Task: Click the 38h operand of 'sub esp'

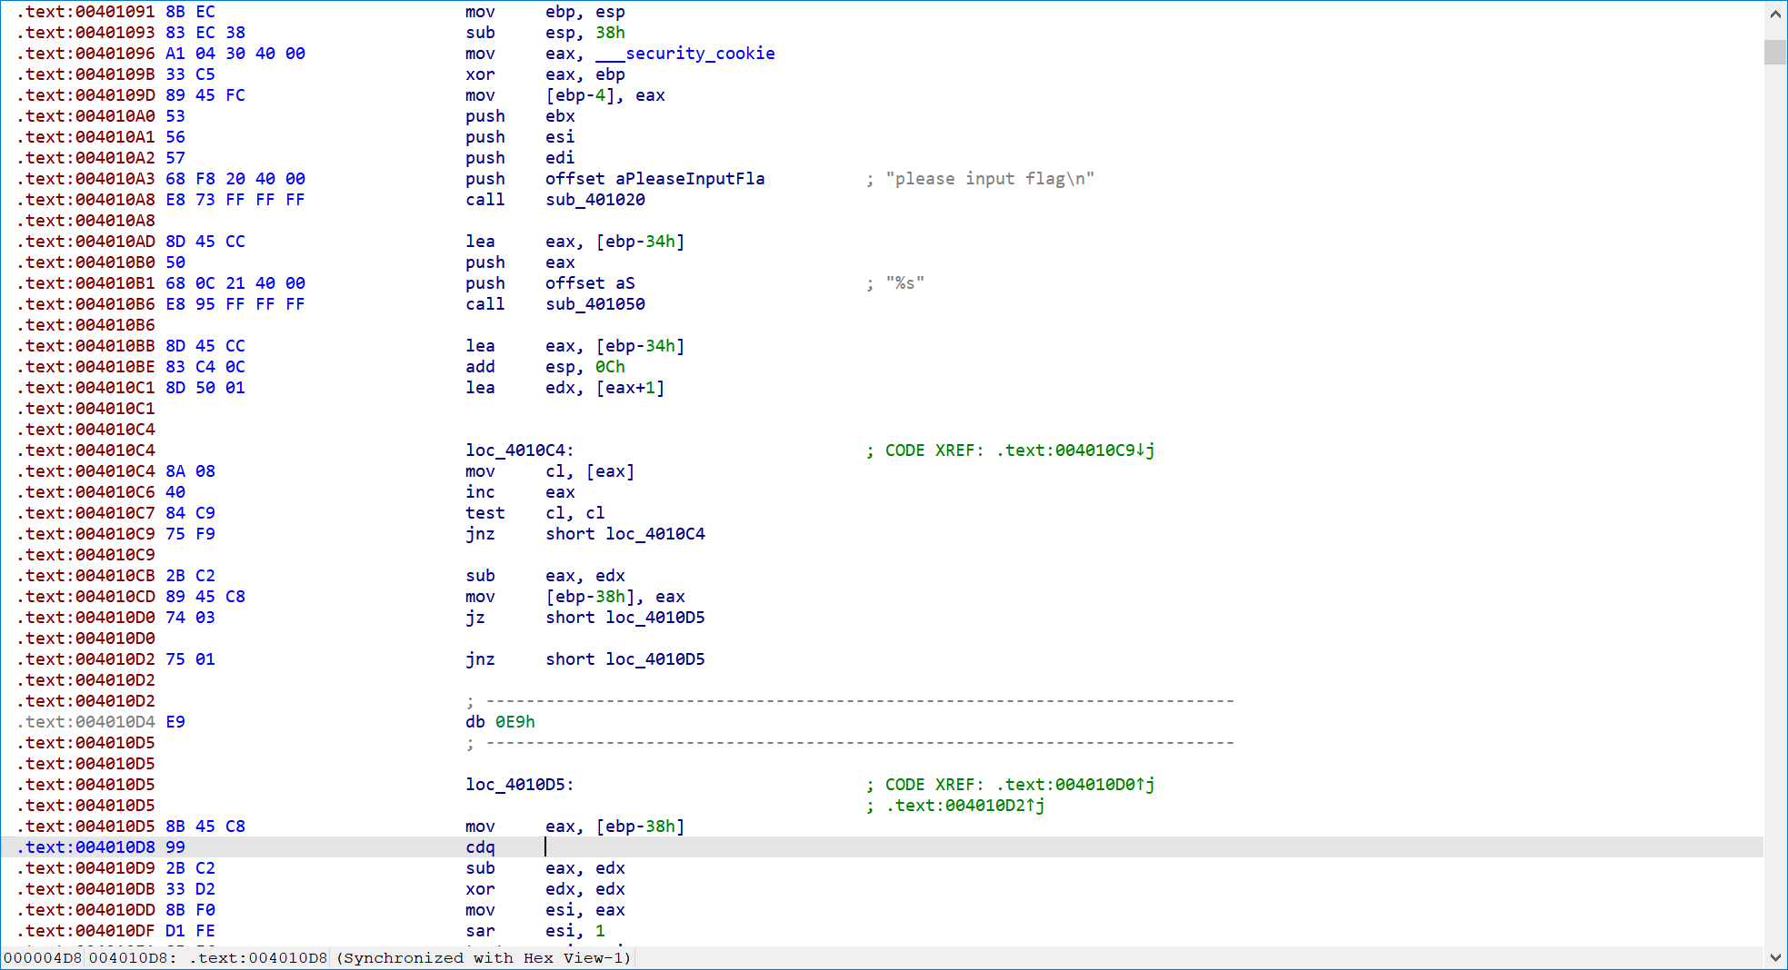Action: [x=610, y=33]
